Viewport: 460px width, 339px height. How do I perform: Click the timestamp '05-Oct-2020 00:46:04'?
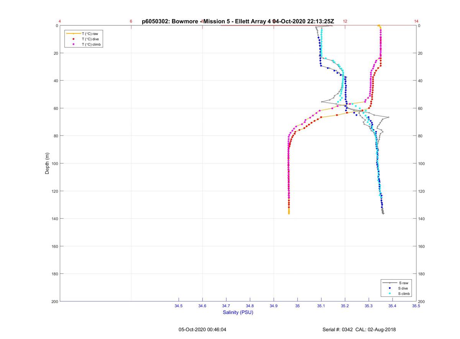[202, 329]
